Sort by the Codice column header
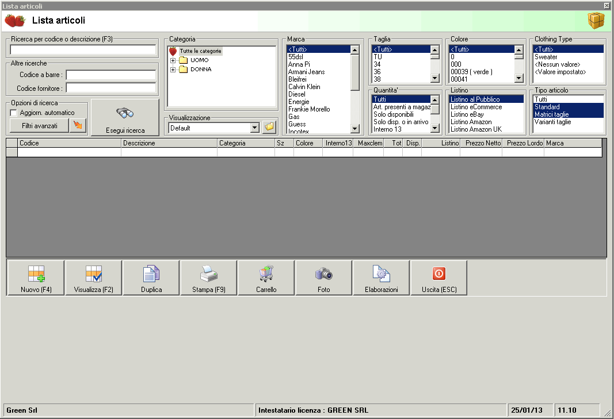614x419 pixels. click(69, 143)
